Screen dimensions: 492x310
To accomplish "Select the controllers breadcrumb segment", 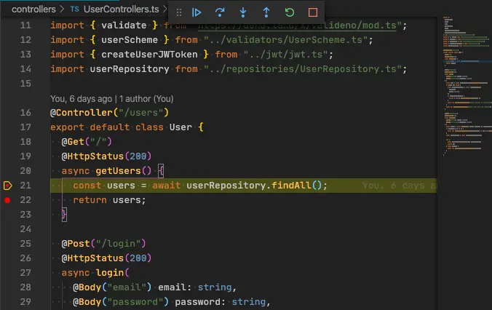I will point(33,9).
